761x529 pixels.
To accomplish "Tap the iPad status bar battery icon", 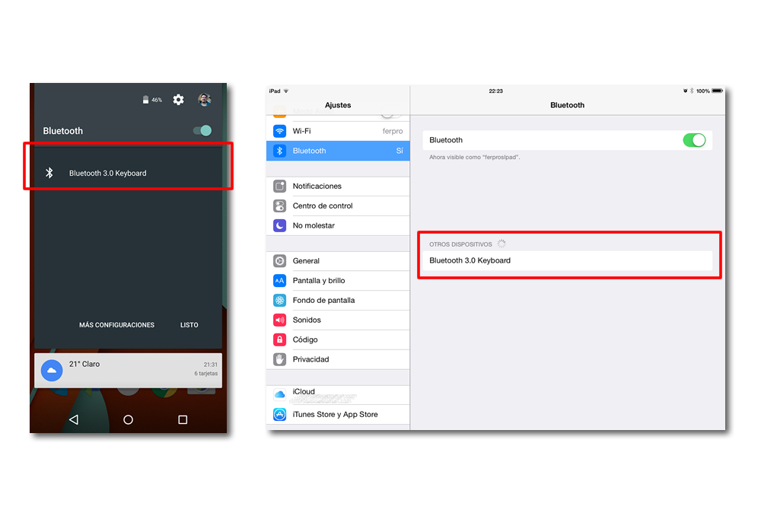I will pyautogui.click(x=718, y=91).
